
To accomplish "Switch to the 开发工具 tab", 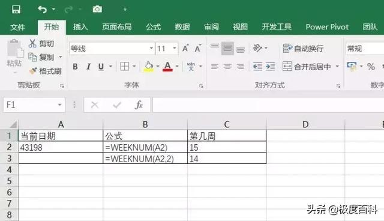I will point(277,26).
